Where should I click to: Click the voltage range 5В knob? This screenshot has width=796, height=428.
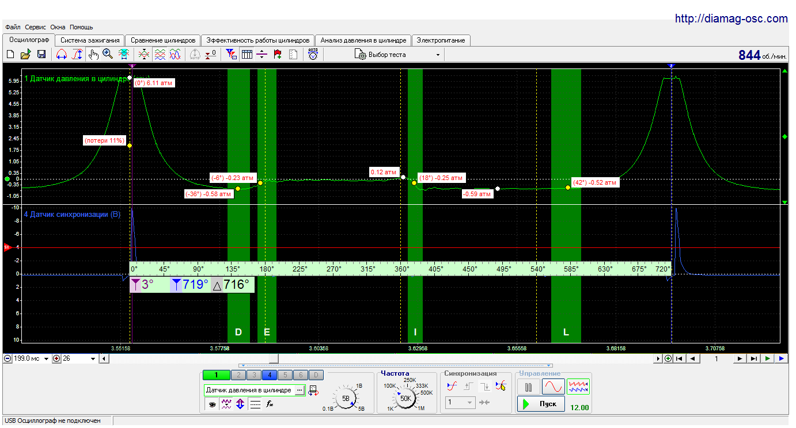tap(346, 398)
